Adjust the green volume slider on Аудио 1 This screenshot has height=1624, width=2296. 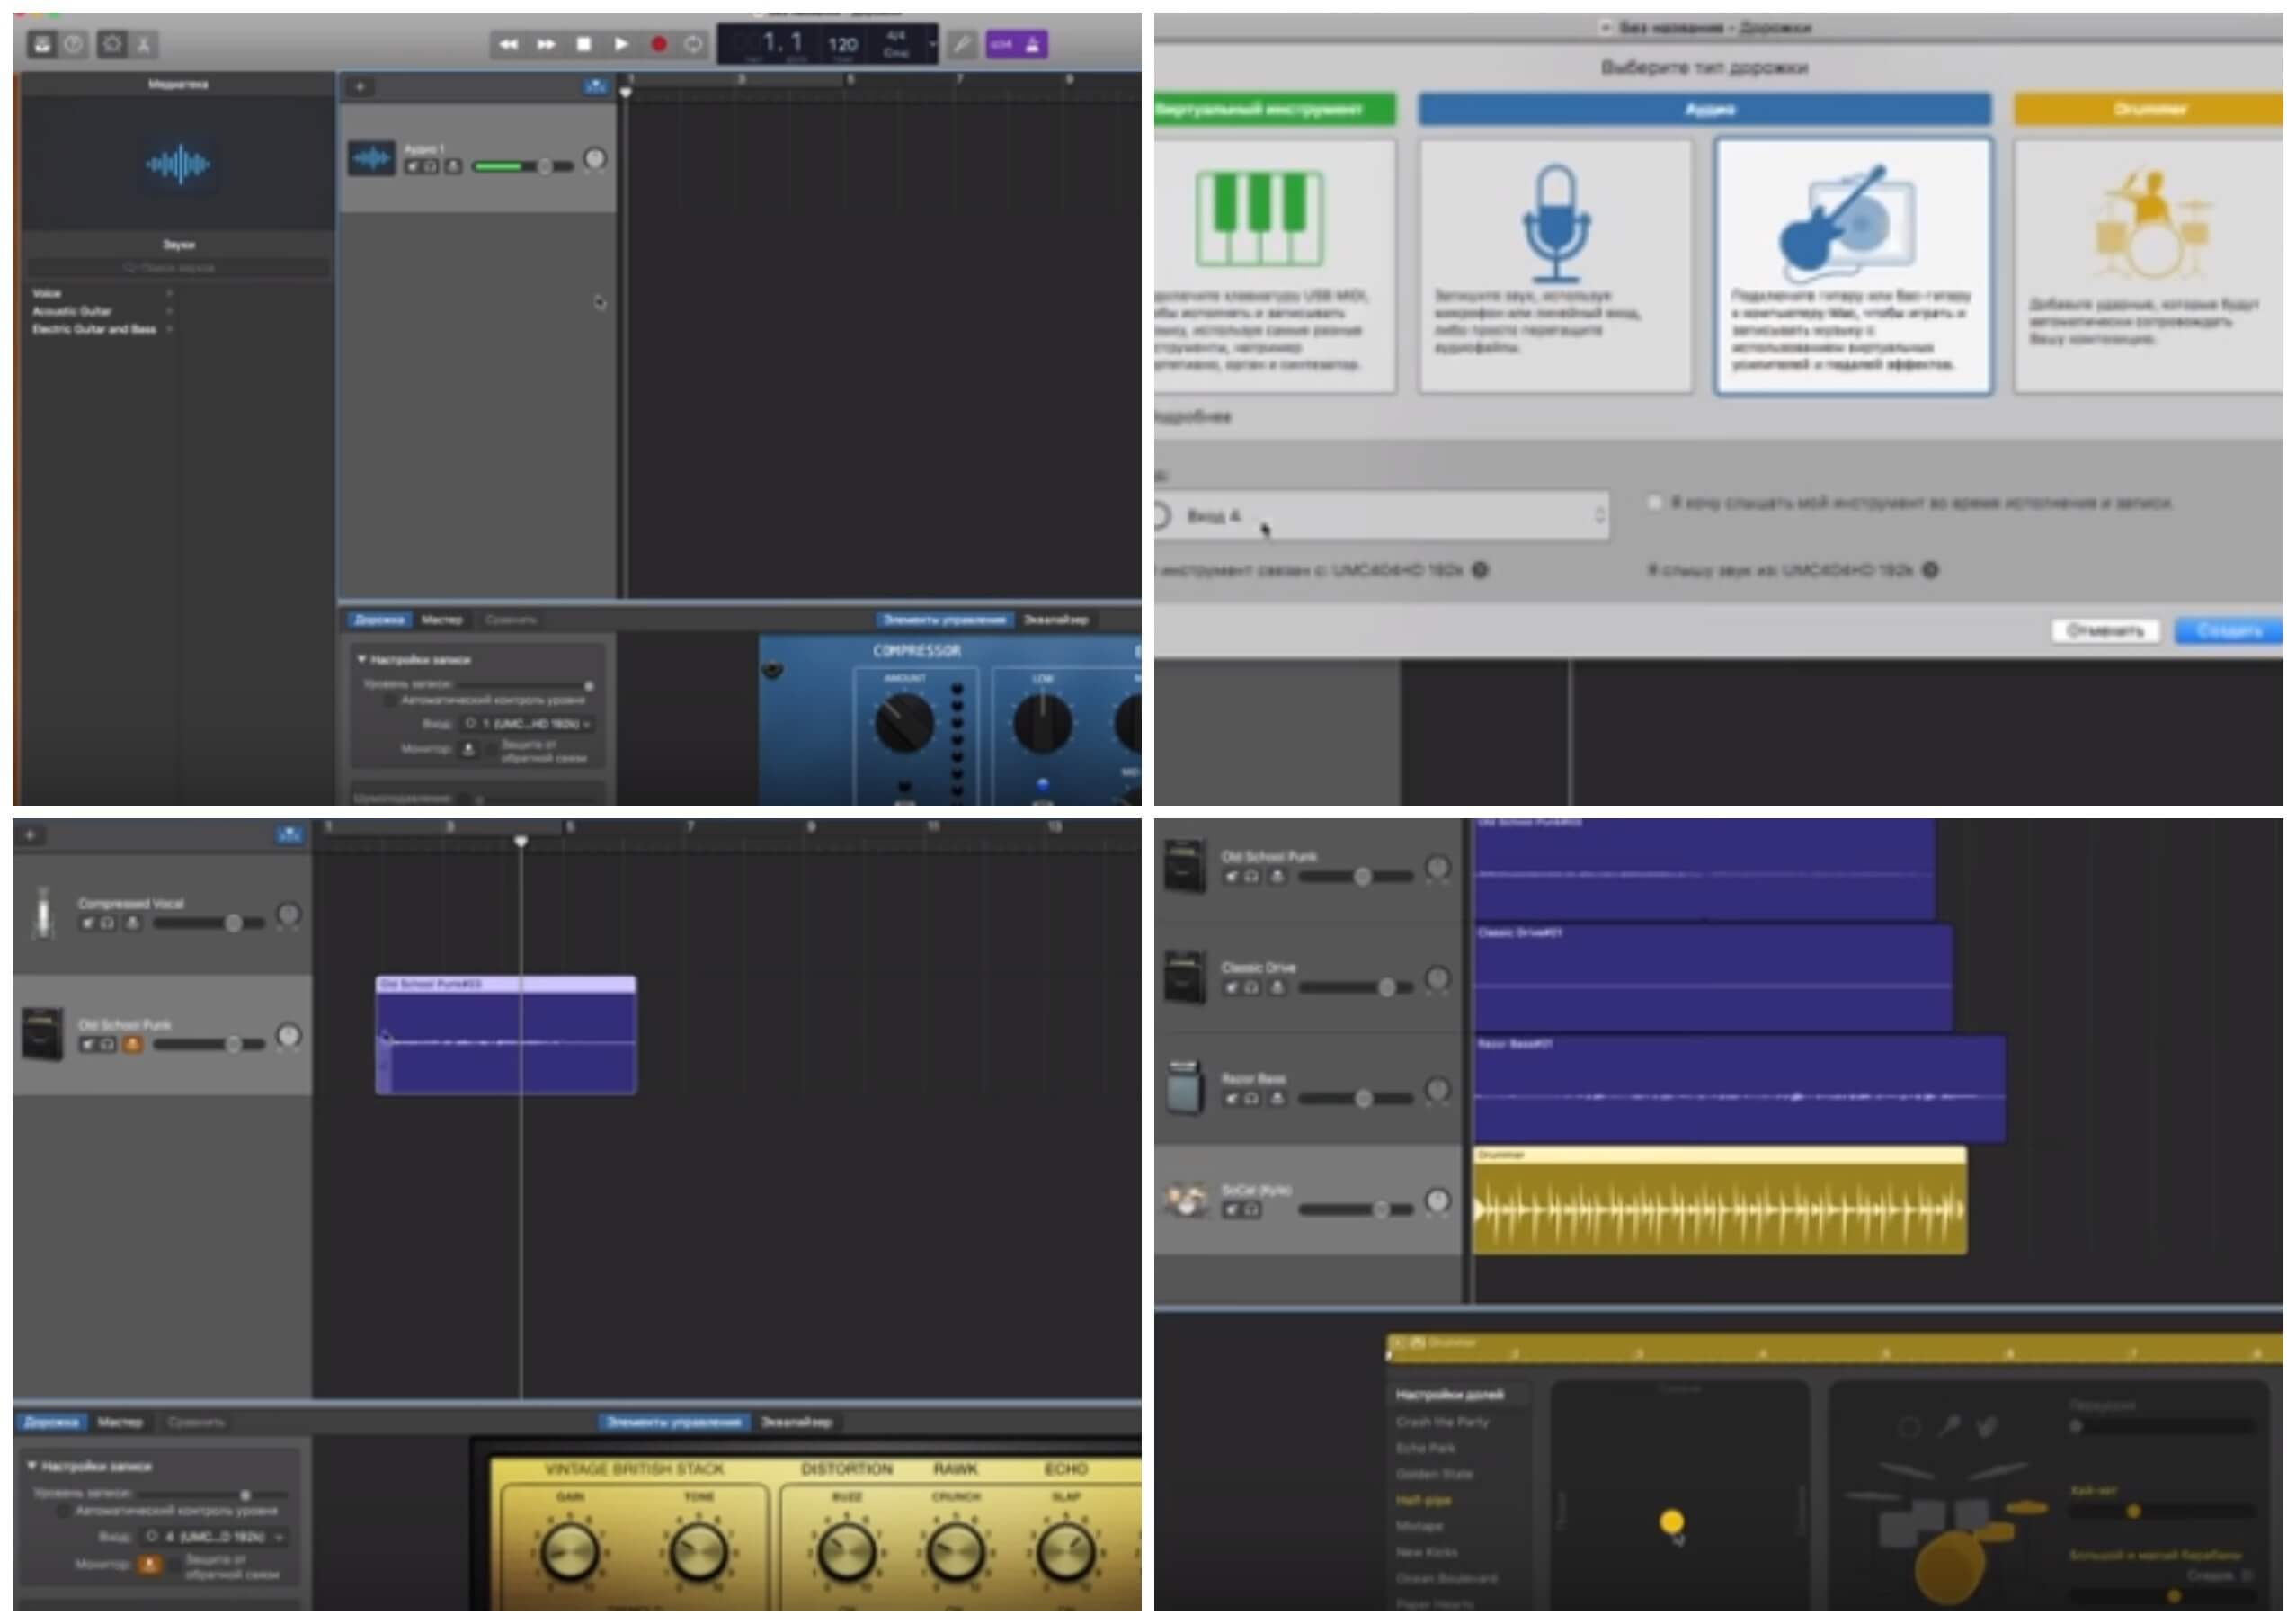point(523,166)
